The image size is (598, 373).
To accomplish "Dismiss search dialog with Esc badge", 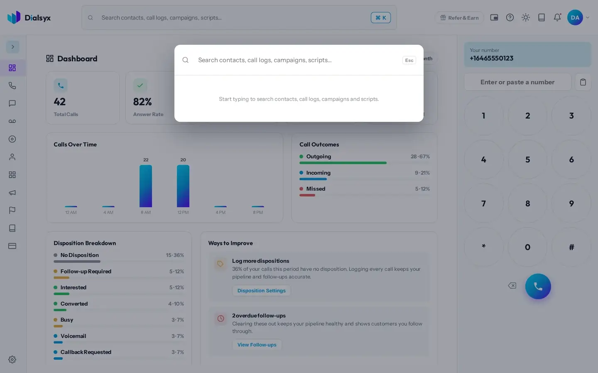I will 409,60.
